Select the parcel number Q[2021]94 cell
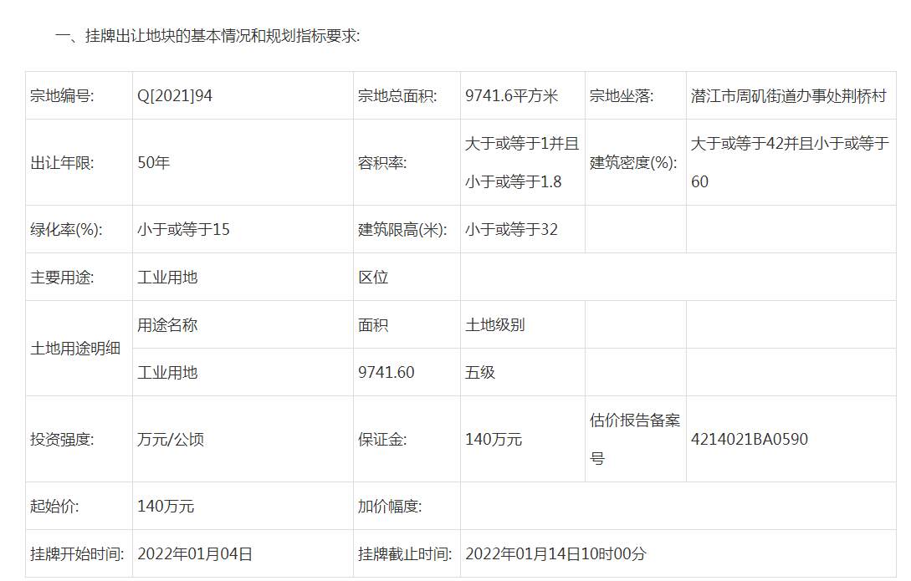911x581 pixels. [175, 96]
